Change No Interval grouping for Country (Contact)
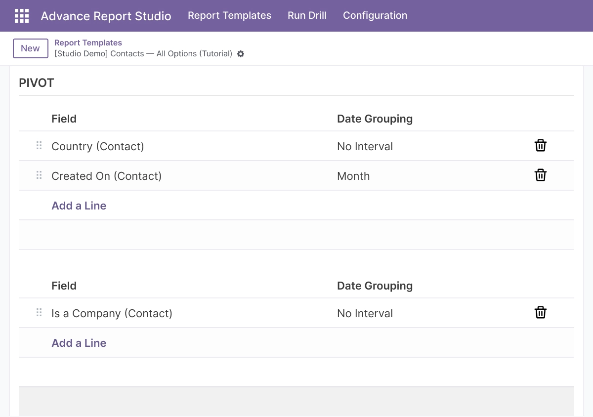This screenshot has height=417, width=593. (365, 146)
